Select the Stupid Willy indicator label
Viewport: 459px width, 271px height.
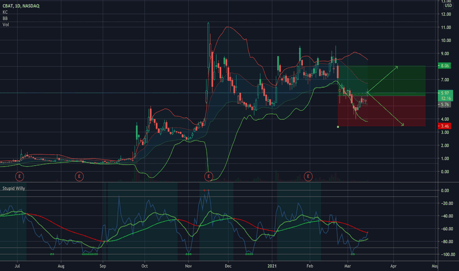pos(14,188)
